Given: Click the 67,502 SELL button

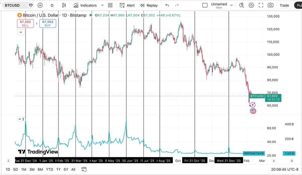Looking at the screenshot, I should 25,24.
